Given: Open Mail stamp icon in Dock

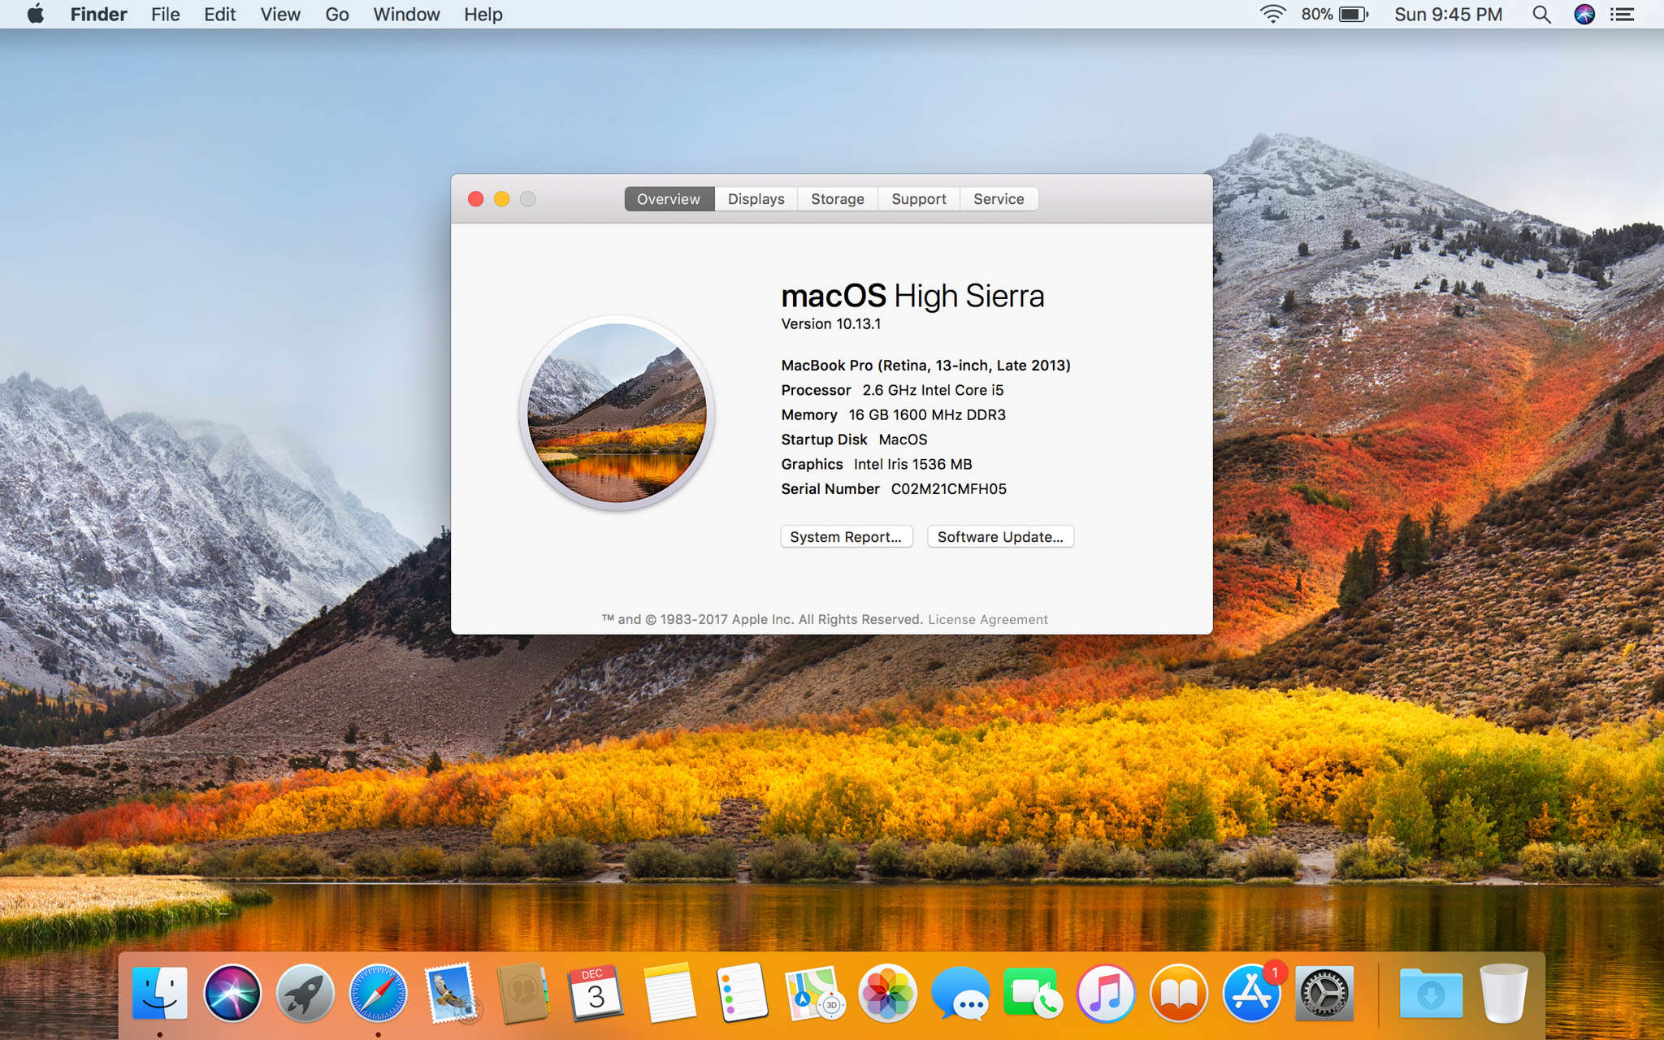Looking at the screenshot, I should pos(452,993).
